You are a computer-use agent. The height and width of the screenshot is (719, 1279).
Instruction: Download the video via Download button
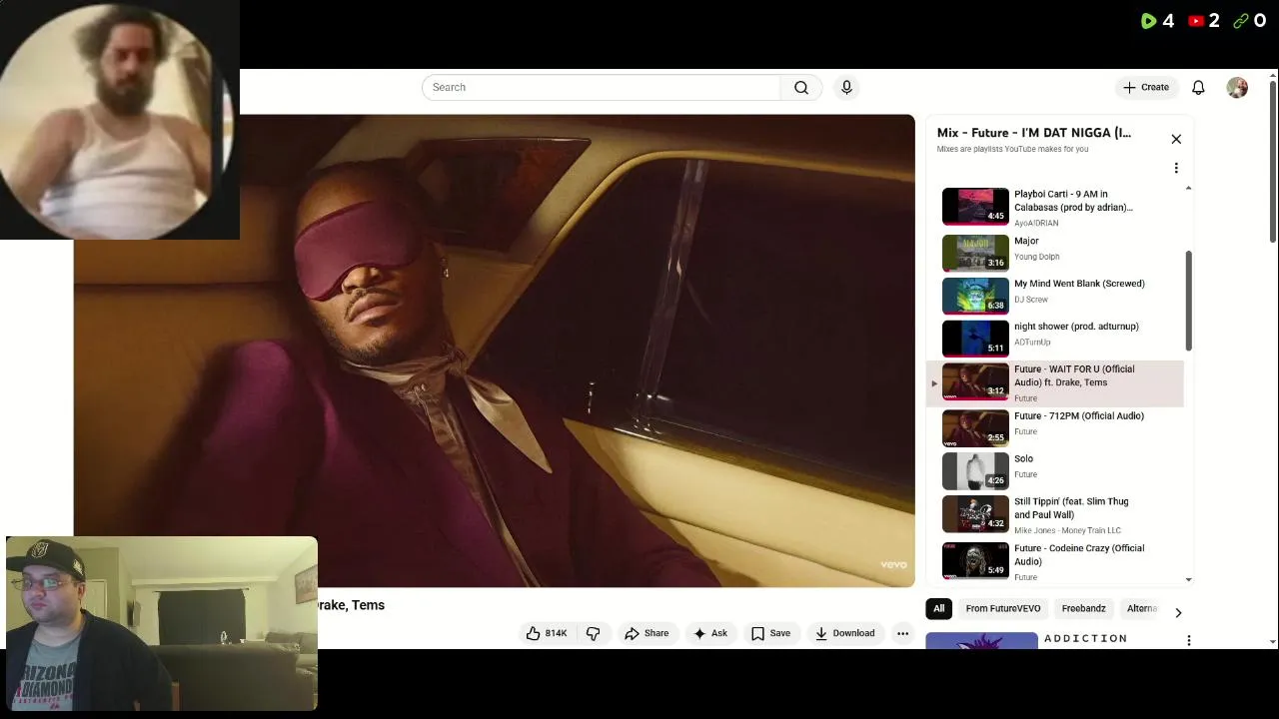[844, 633]
